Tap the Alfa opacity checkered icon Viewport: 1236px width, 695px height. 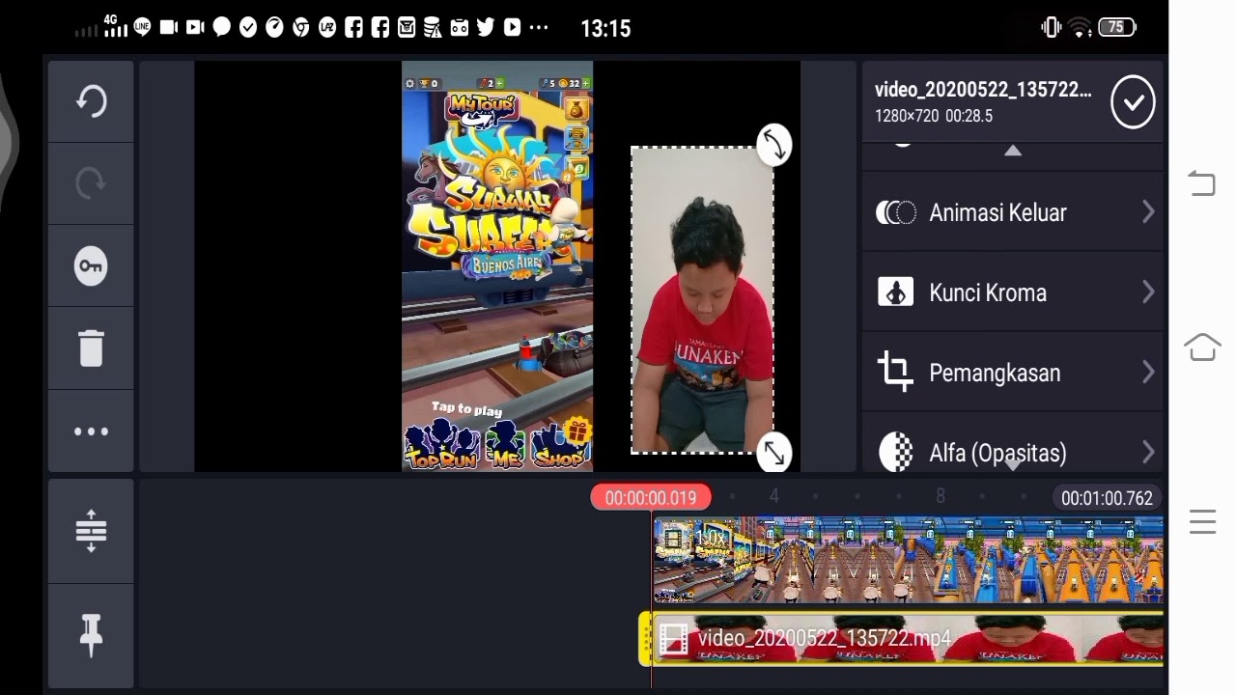point(896,453)
